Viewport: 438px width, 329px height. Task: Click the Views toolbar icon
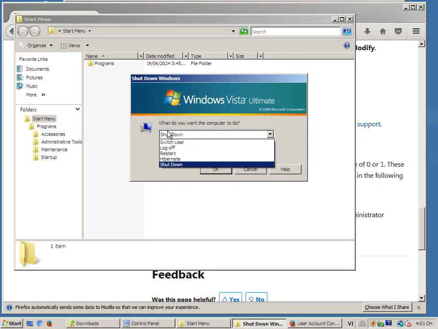(x=64, y=45)
